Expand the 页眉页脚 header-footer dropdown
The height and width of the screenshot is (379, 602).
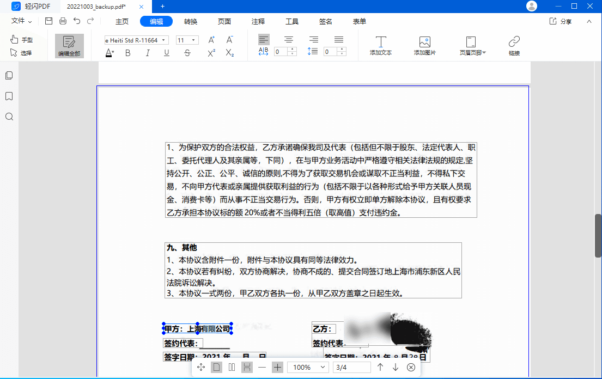472,46
